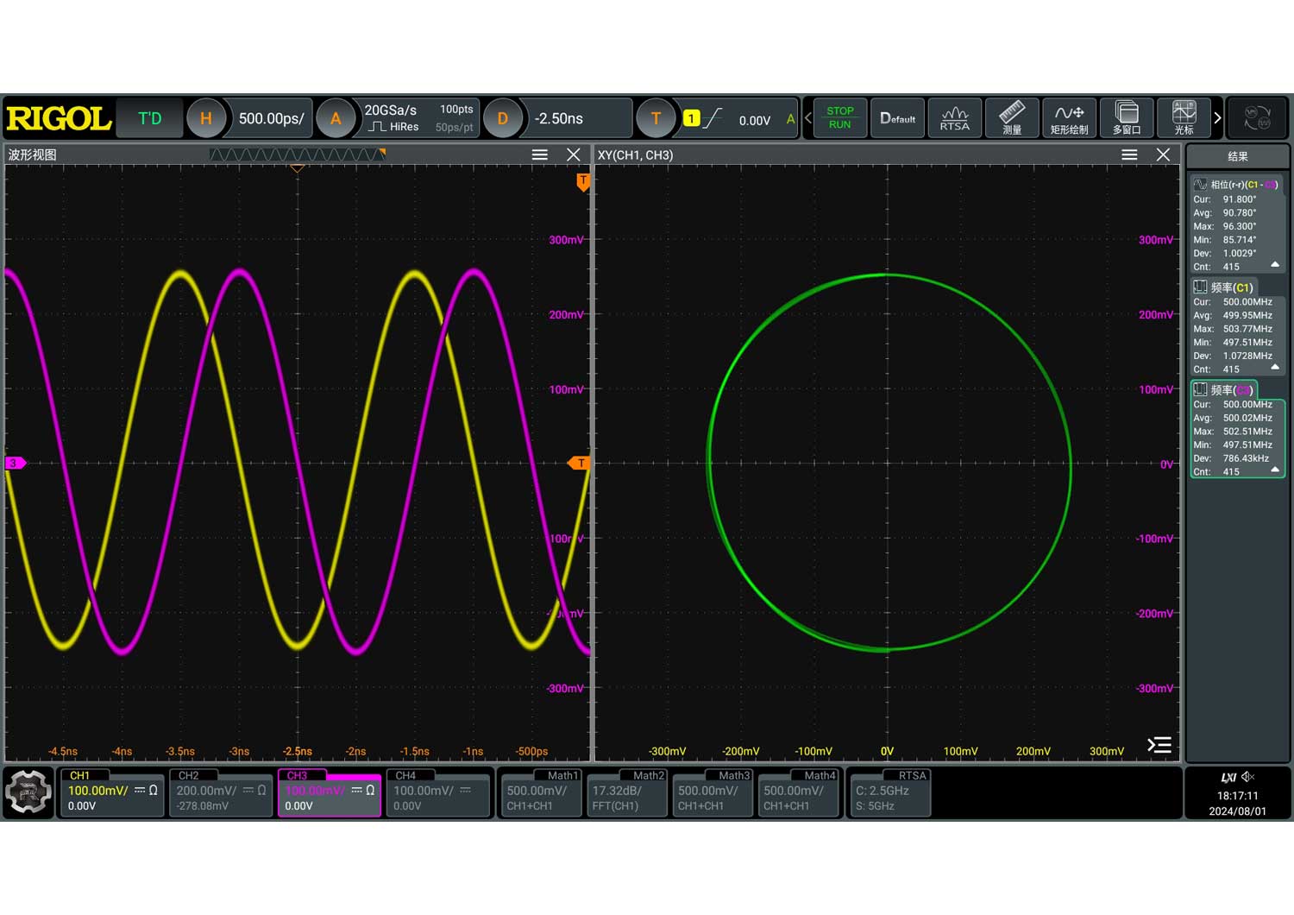
Task: Click the orange H horizontal timebase icon
Action: pyautogui.click(x=206, y=118)
